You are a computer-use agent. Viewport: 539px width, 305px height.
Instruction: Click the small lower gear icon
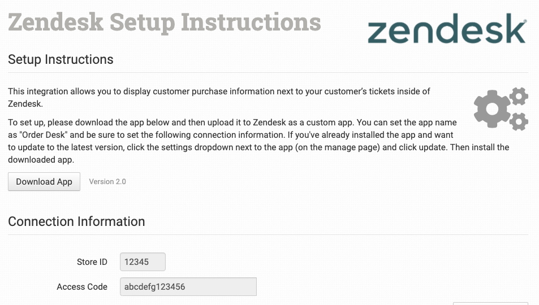pos(519,121)
